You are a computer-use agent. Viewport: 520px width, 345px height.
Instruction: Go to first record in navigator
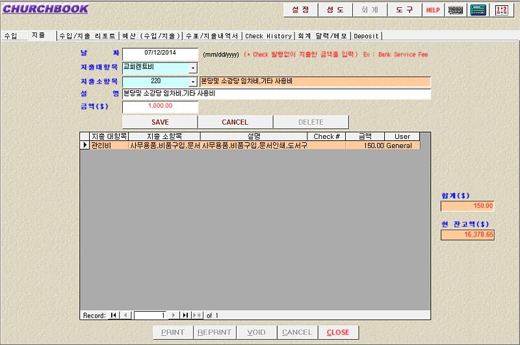coord(113,315)
